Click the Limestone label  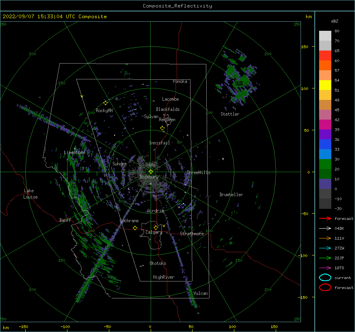pyautogui.click(x=75, y=152)
